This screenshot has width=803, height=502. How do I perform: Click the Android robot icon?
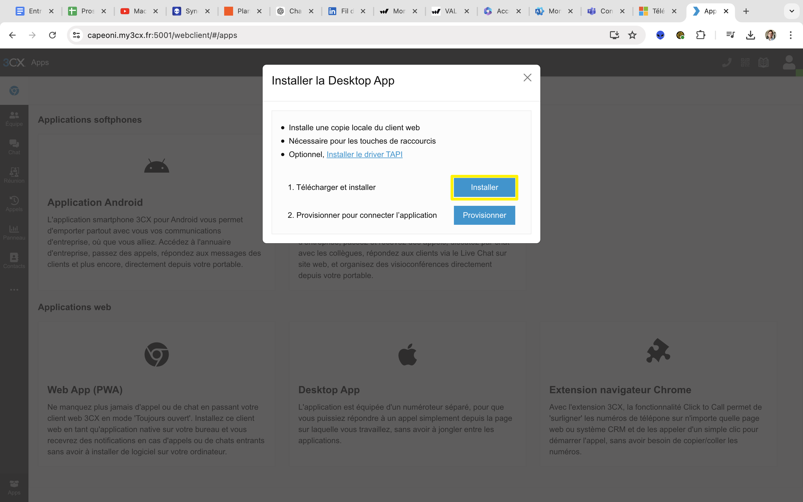(x=157, y=166)
